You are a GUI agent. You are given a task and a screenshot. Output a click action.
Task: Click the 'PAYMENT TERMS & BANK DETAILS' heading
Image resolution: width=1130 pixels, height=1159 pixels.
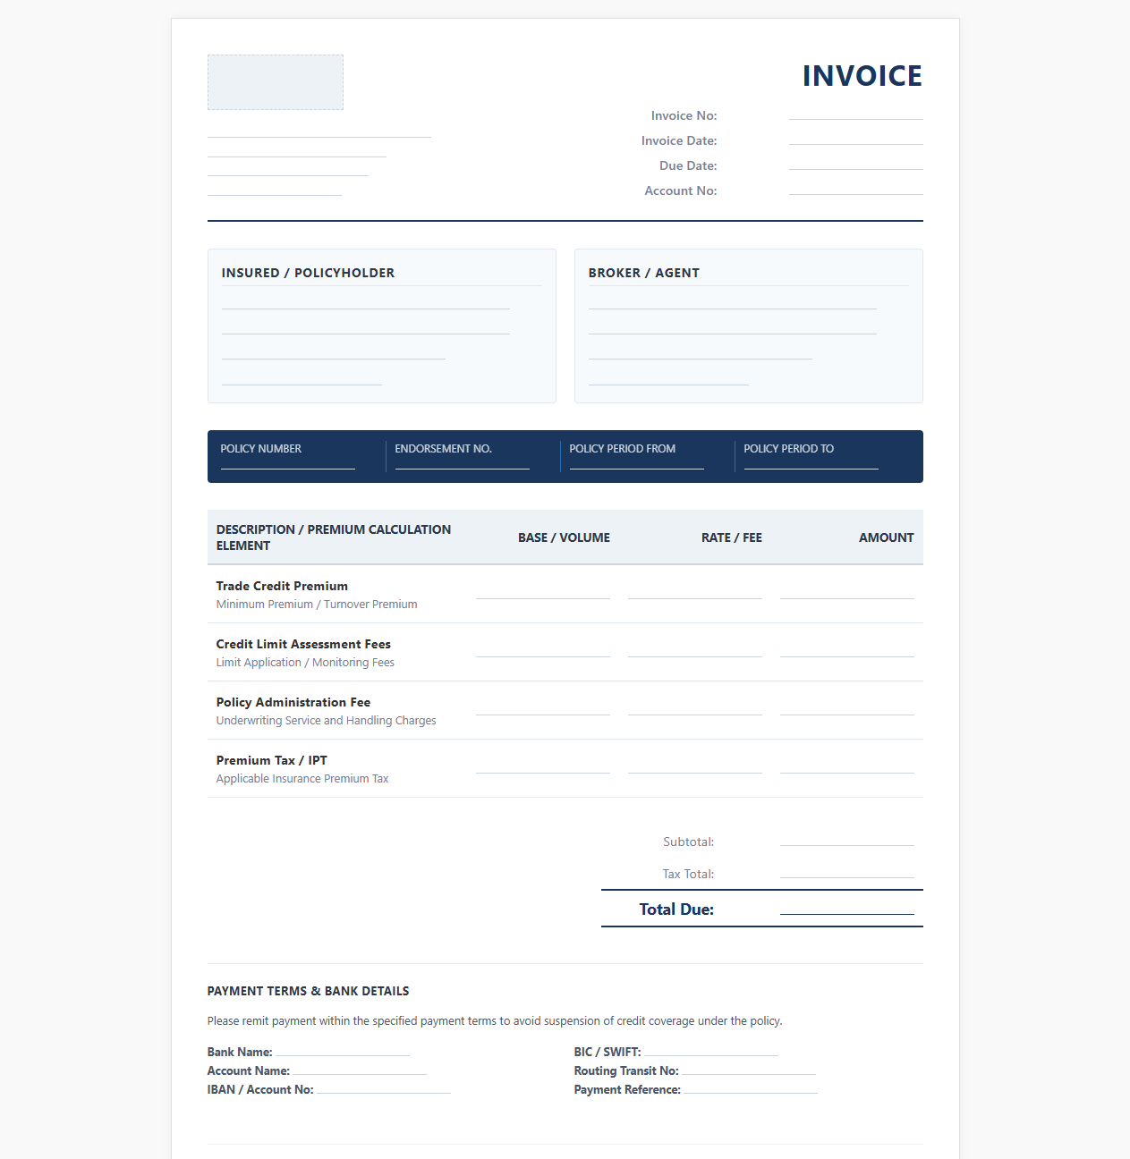click(309, 991)
